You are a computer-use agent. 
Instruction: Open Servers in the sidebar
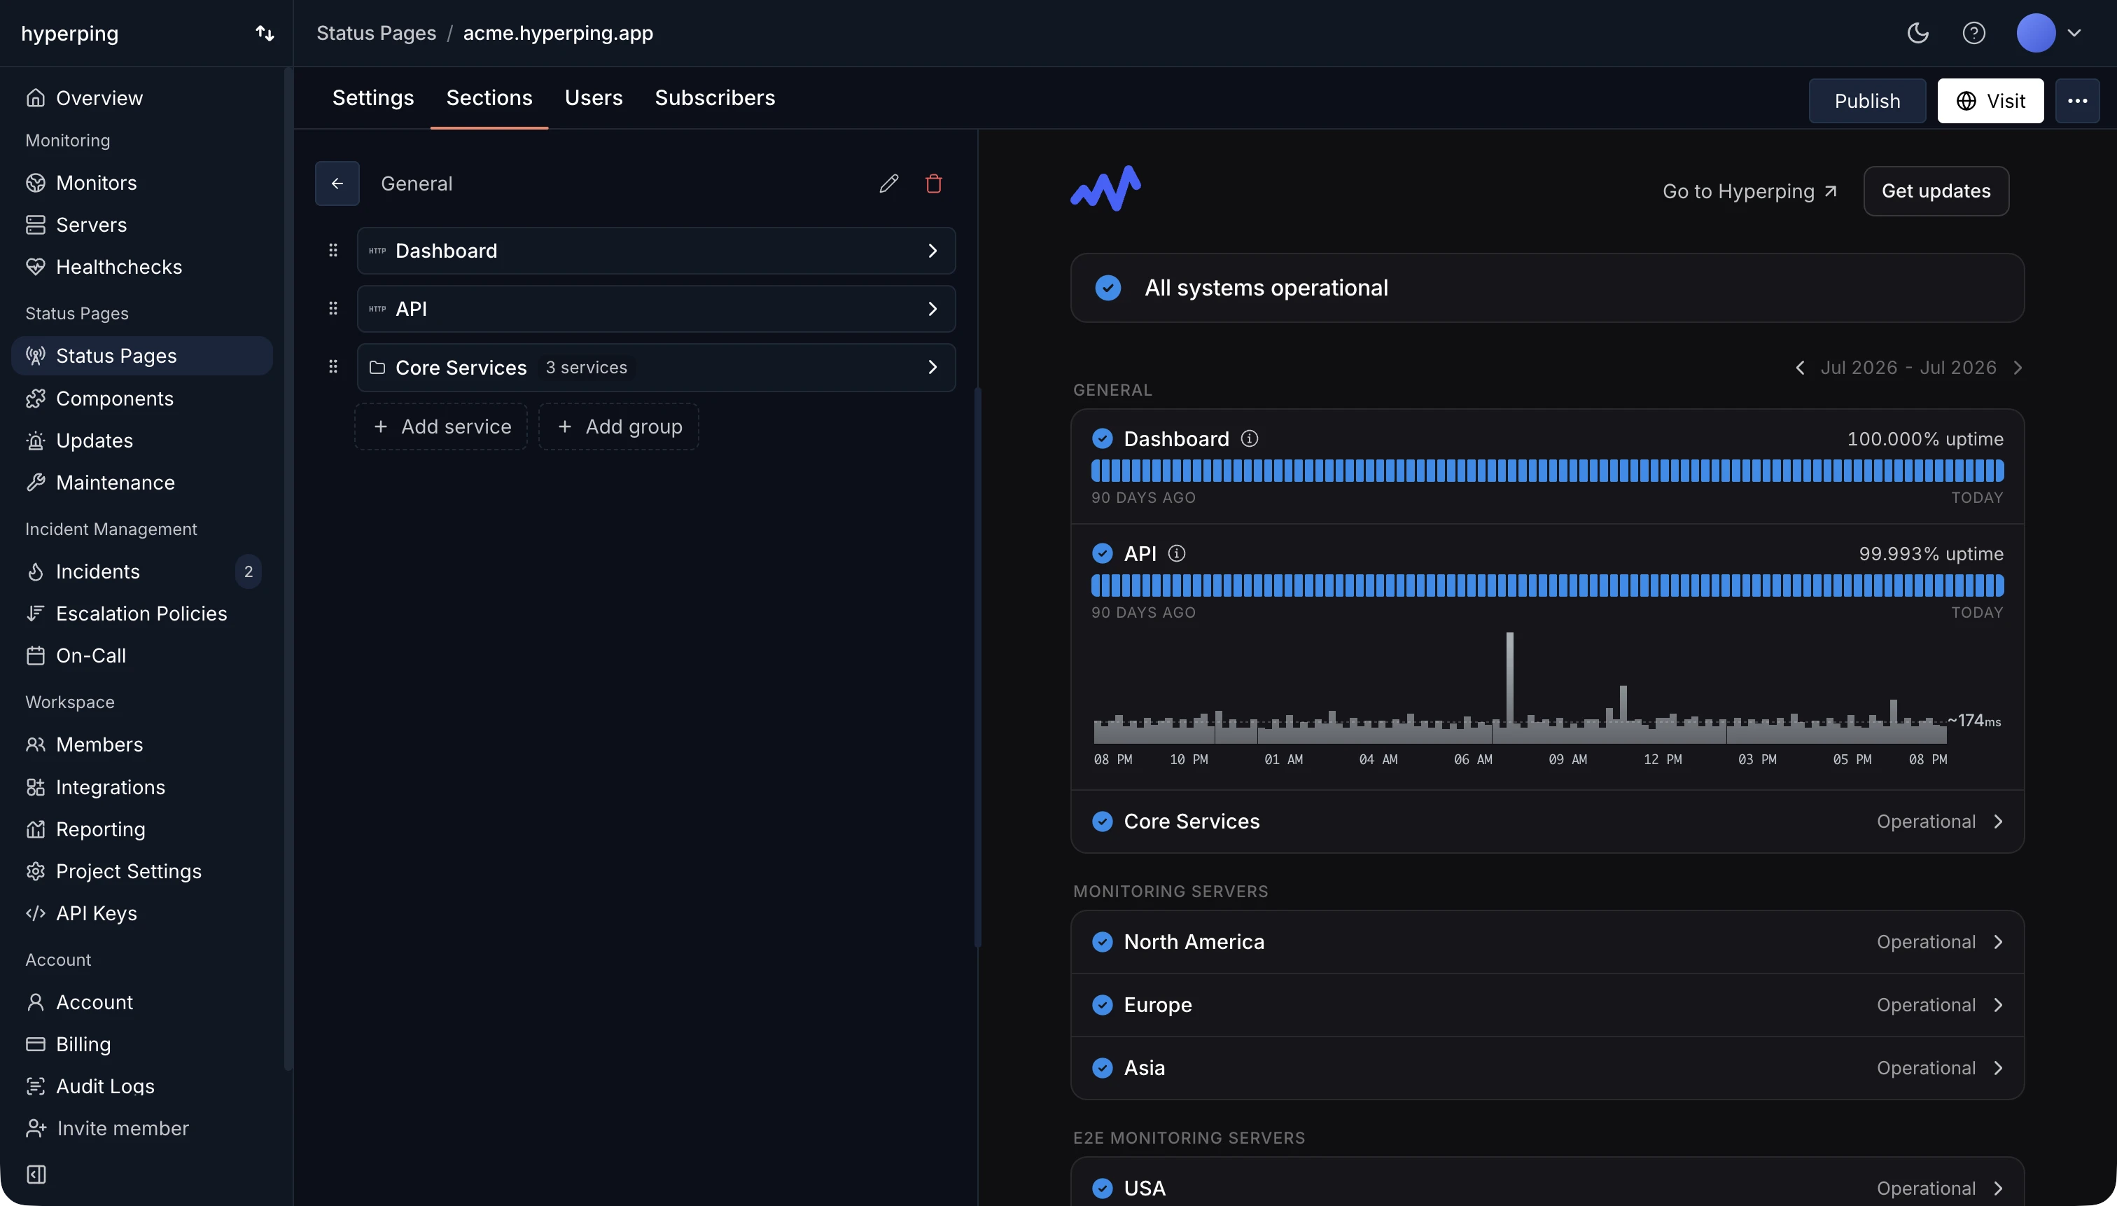[x=142, y=225]
